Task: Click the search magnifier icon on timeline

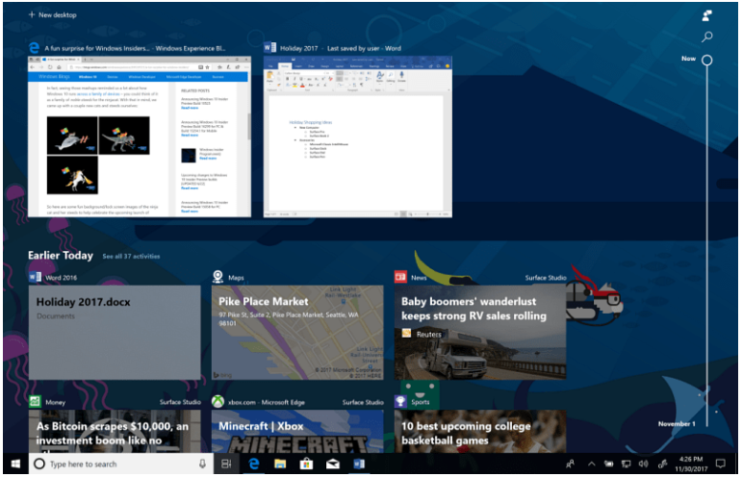Action: [x=707, y=37]
